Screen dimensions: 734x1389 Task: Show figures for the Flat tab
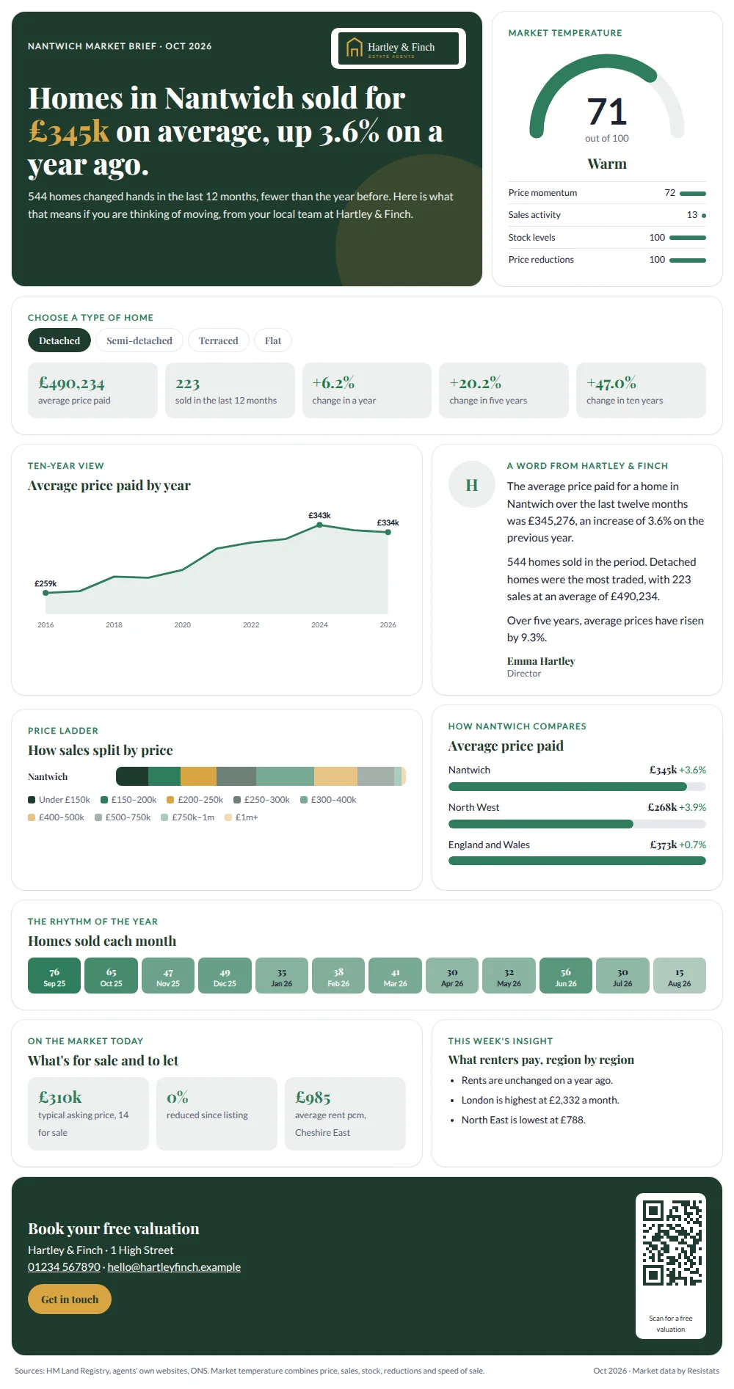click(x=273, y=340)
